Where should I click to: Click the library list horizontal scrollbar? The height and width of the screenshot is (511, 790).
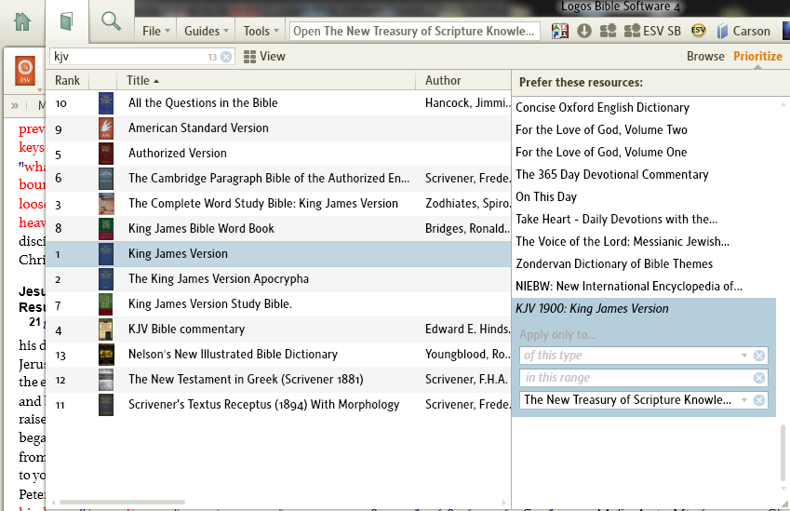(x=122, y=502)
